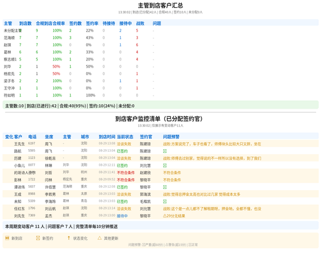Image resolution: width=321 pixels, height=259 pixels.
Task: Click the check icon in 路航 row
Action: 165,151
